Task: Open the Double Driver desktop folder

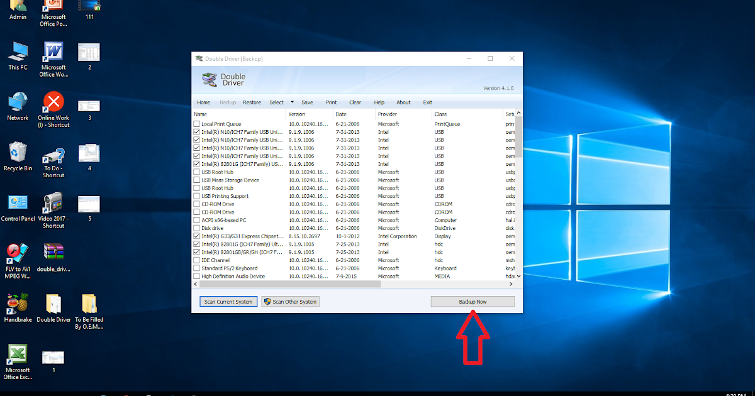Action: 53,309
